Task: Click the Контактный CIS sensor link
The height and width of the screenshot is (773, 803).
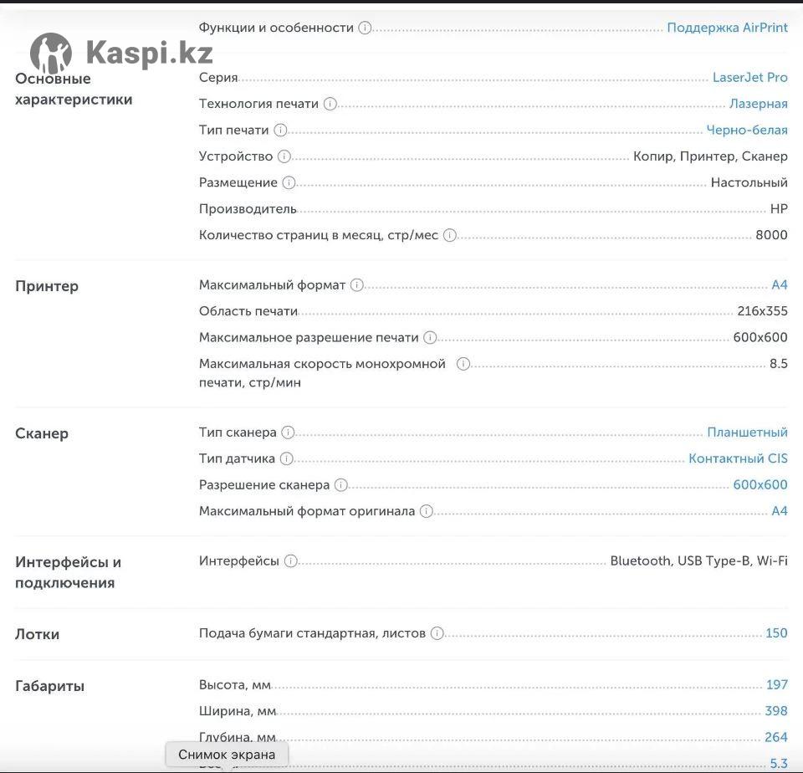Action: point(738,458)
